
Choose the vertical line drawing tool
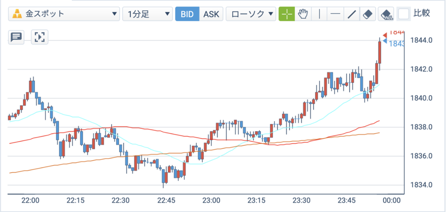(x=319, y=14)
